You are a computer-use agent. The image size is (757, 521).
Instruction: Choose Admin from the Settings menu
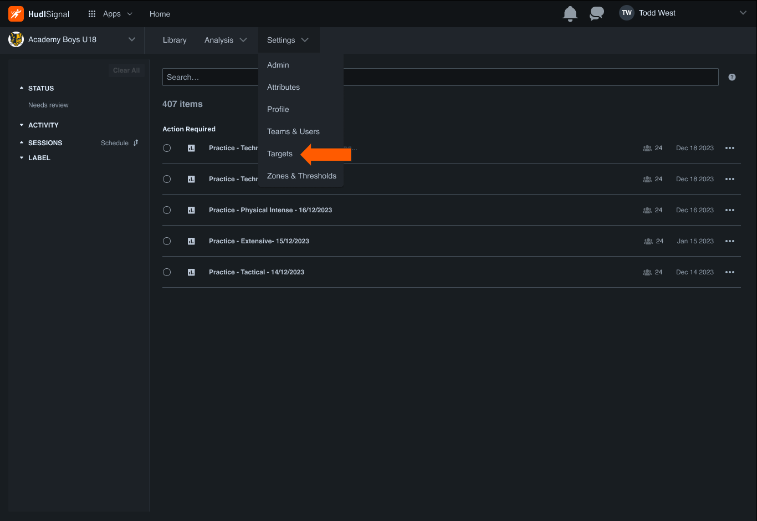278,65
